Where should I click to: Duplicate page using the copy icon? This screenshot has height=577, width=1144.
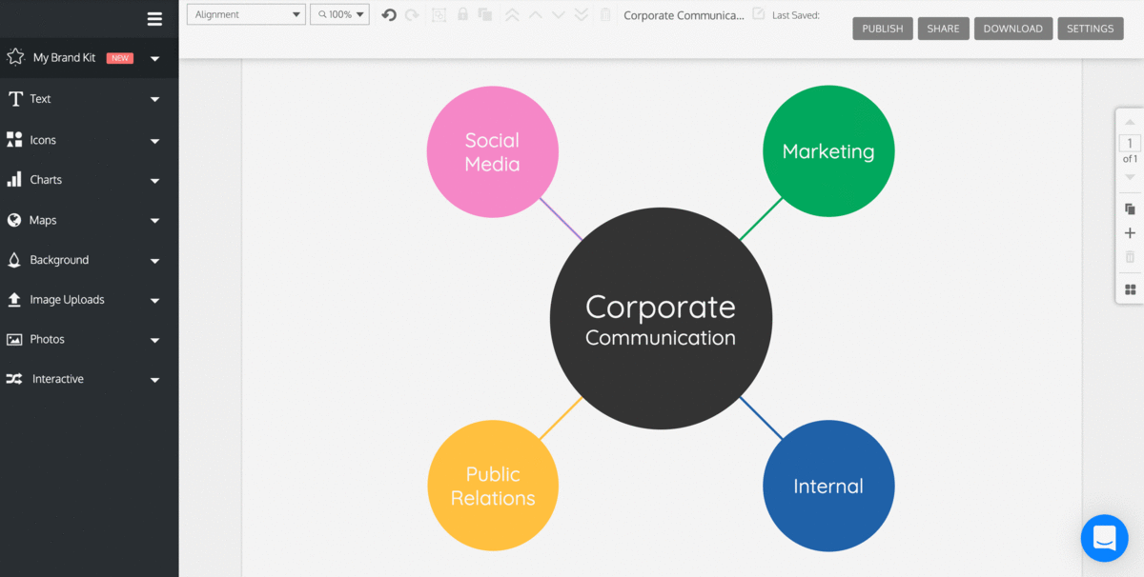[x=1130, y=209]
